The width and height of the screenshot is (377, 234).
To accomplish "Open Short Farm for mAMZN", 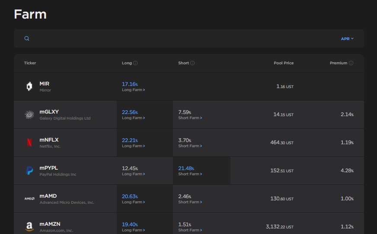I will 190,230.
